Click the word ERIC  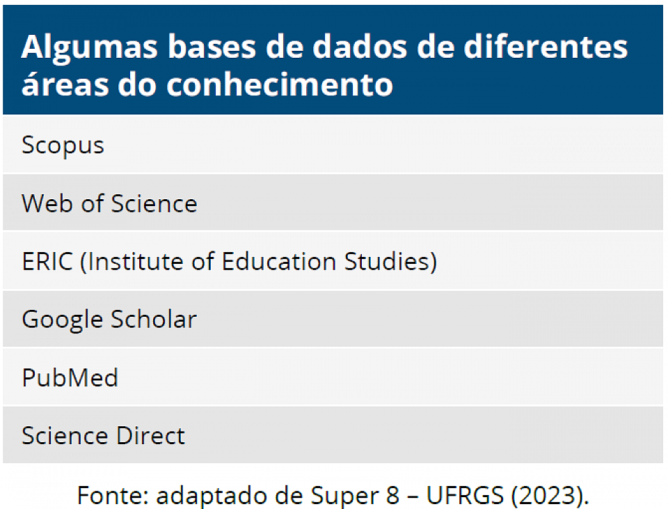point(47,261)
